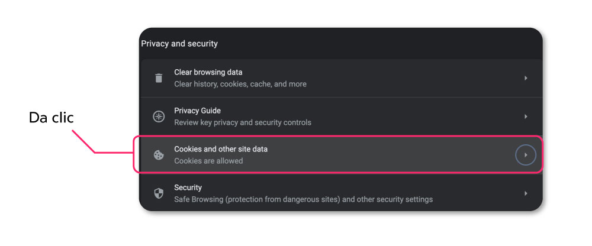Click the "Da clic" annotation label

click(52, 118)
